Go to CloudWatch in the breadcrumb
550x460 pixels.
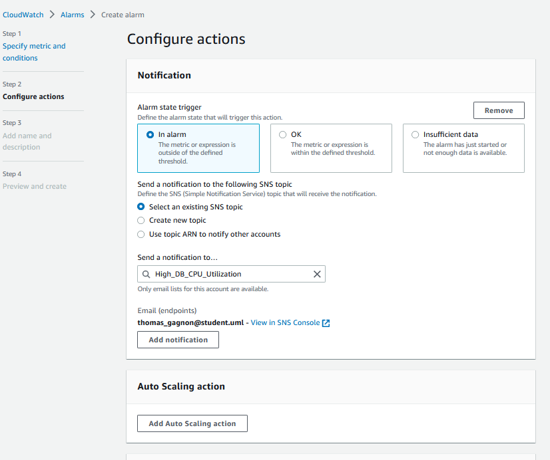(x=23, y=15)
